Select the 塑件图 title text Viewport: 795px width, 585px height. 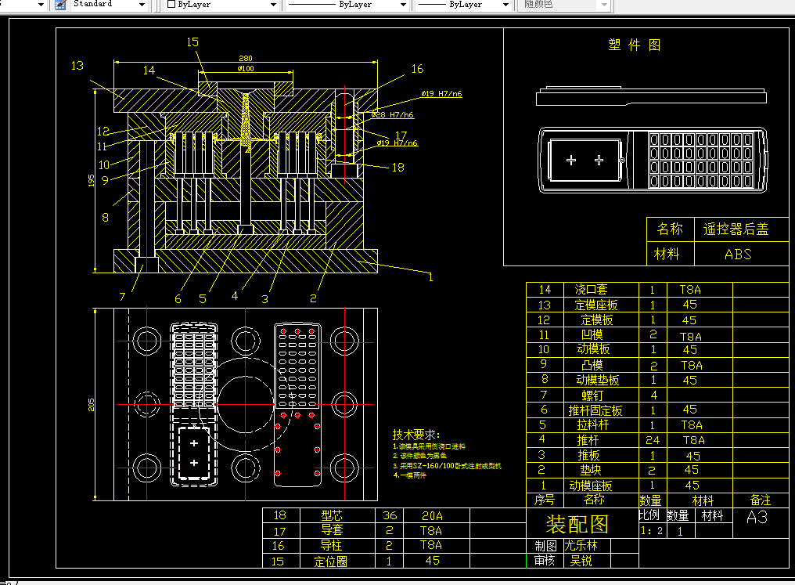(635, 45)
